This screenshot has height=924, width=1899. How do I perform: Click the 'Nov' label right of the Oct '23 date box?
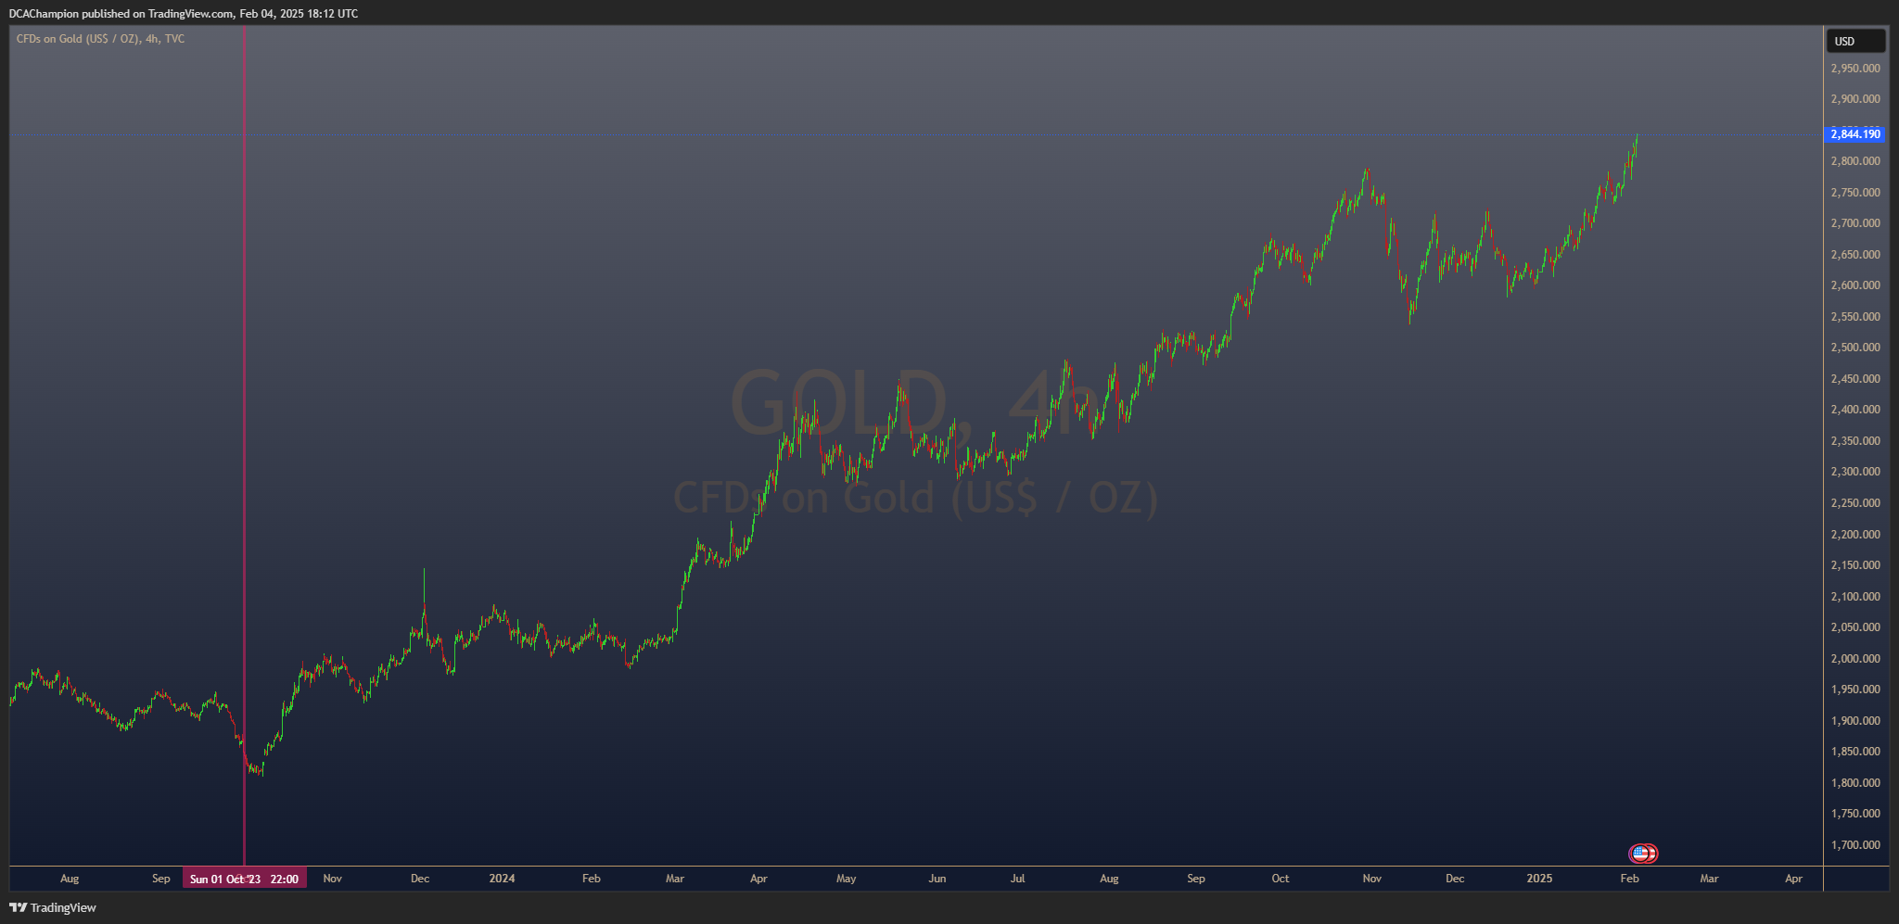[332, 879]
